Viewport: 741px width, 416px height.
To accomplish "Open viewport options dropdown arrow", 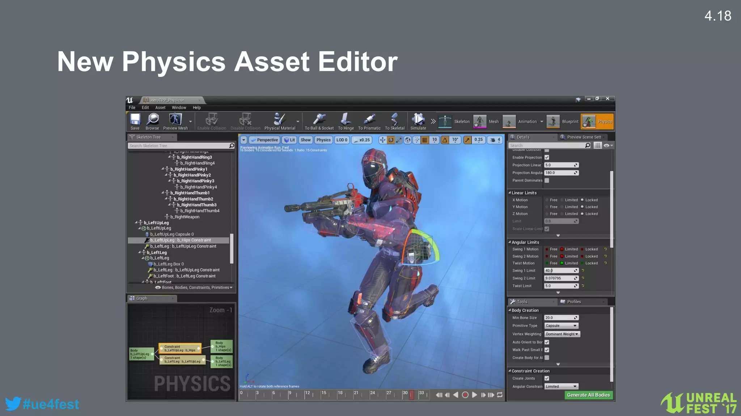I will pos(244,140).
